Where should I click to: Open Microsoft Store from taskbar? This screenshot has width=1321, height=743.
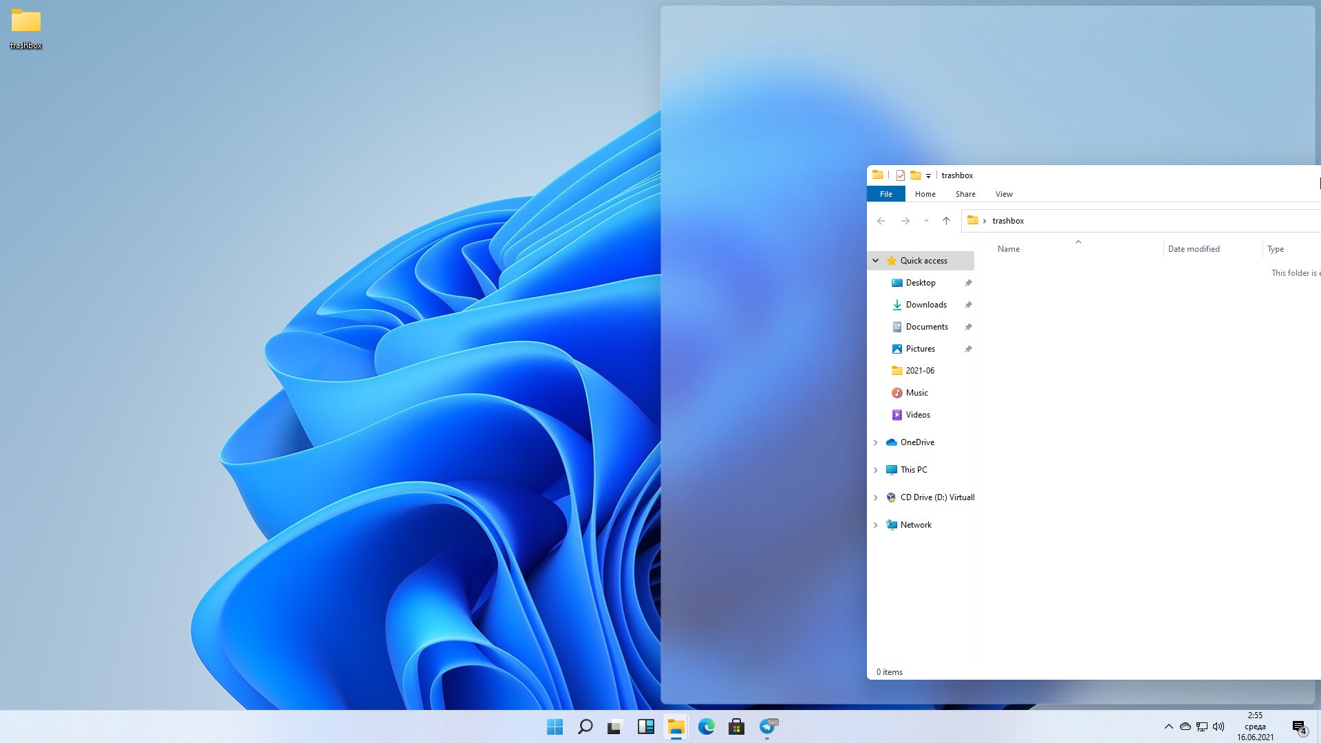(736, 726)
